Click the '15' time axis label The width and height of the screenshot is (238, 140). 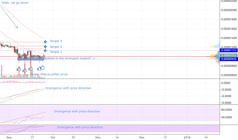coord(73,137)
